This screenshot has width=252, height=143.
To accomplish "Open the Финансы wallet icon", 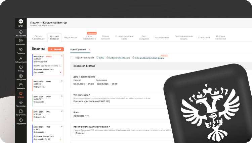I will point(21,85).
